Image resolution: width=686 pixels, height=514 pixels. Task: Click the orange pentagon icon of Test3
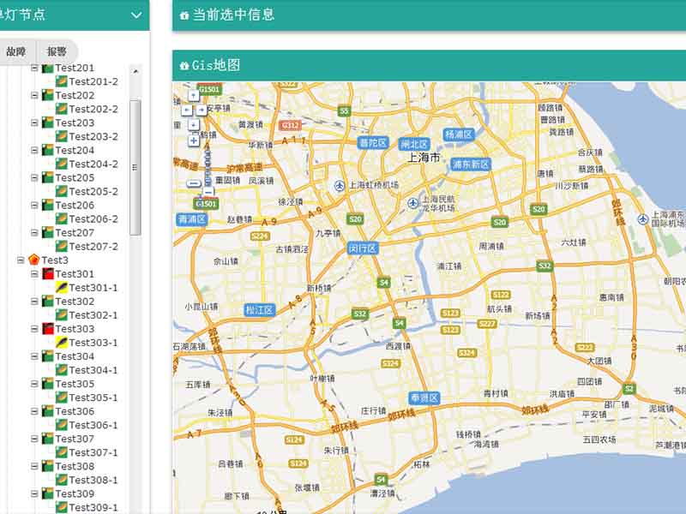pyautogui.click(x=33, y=260)
